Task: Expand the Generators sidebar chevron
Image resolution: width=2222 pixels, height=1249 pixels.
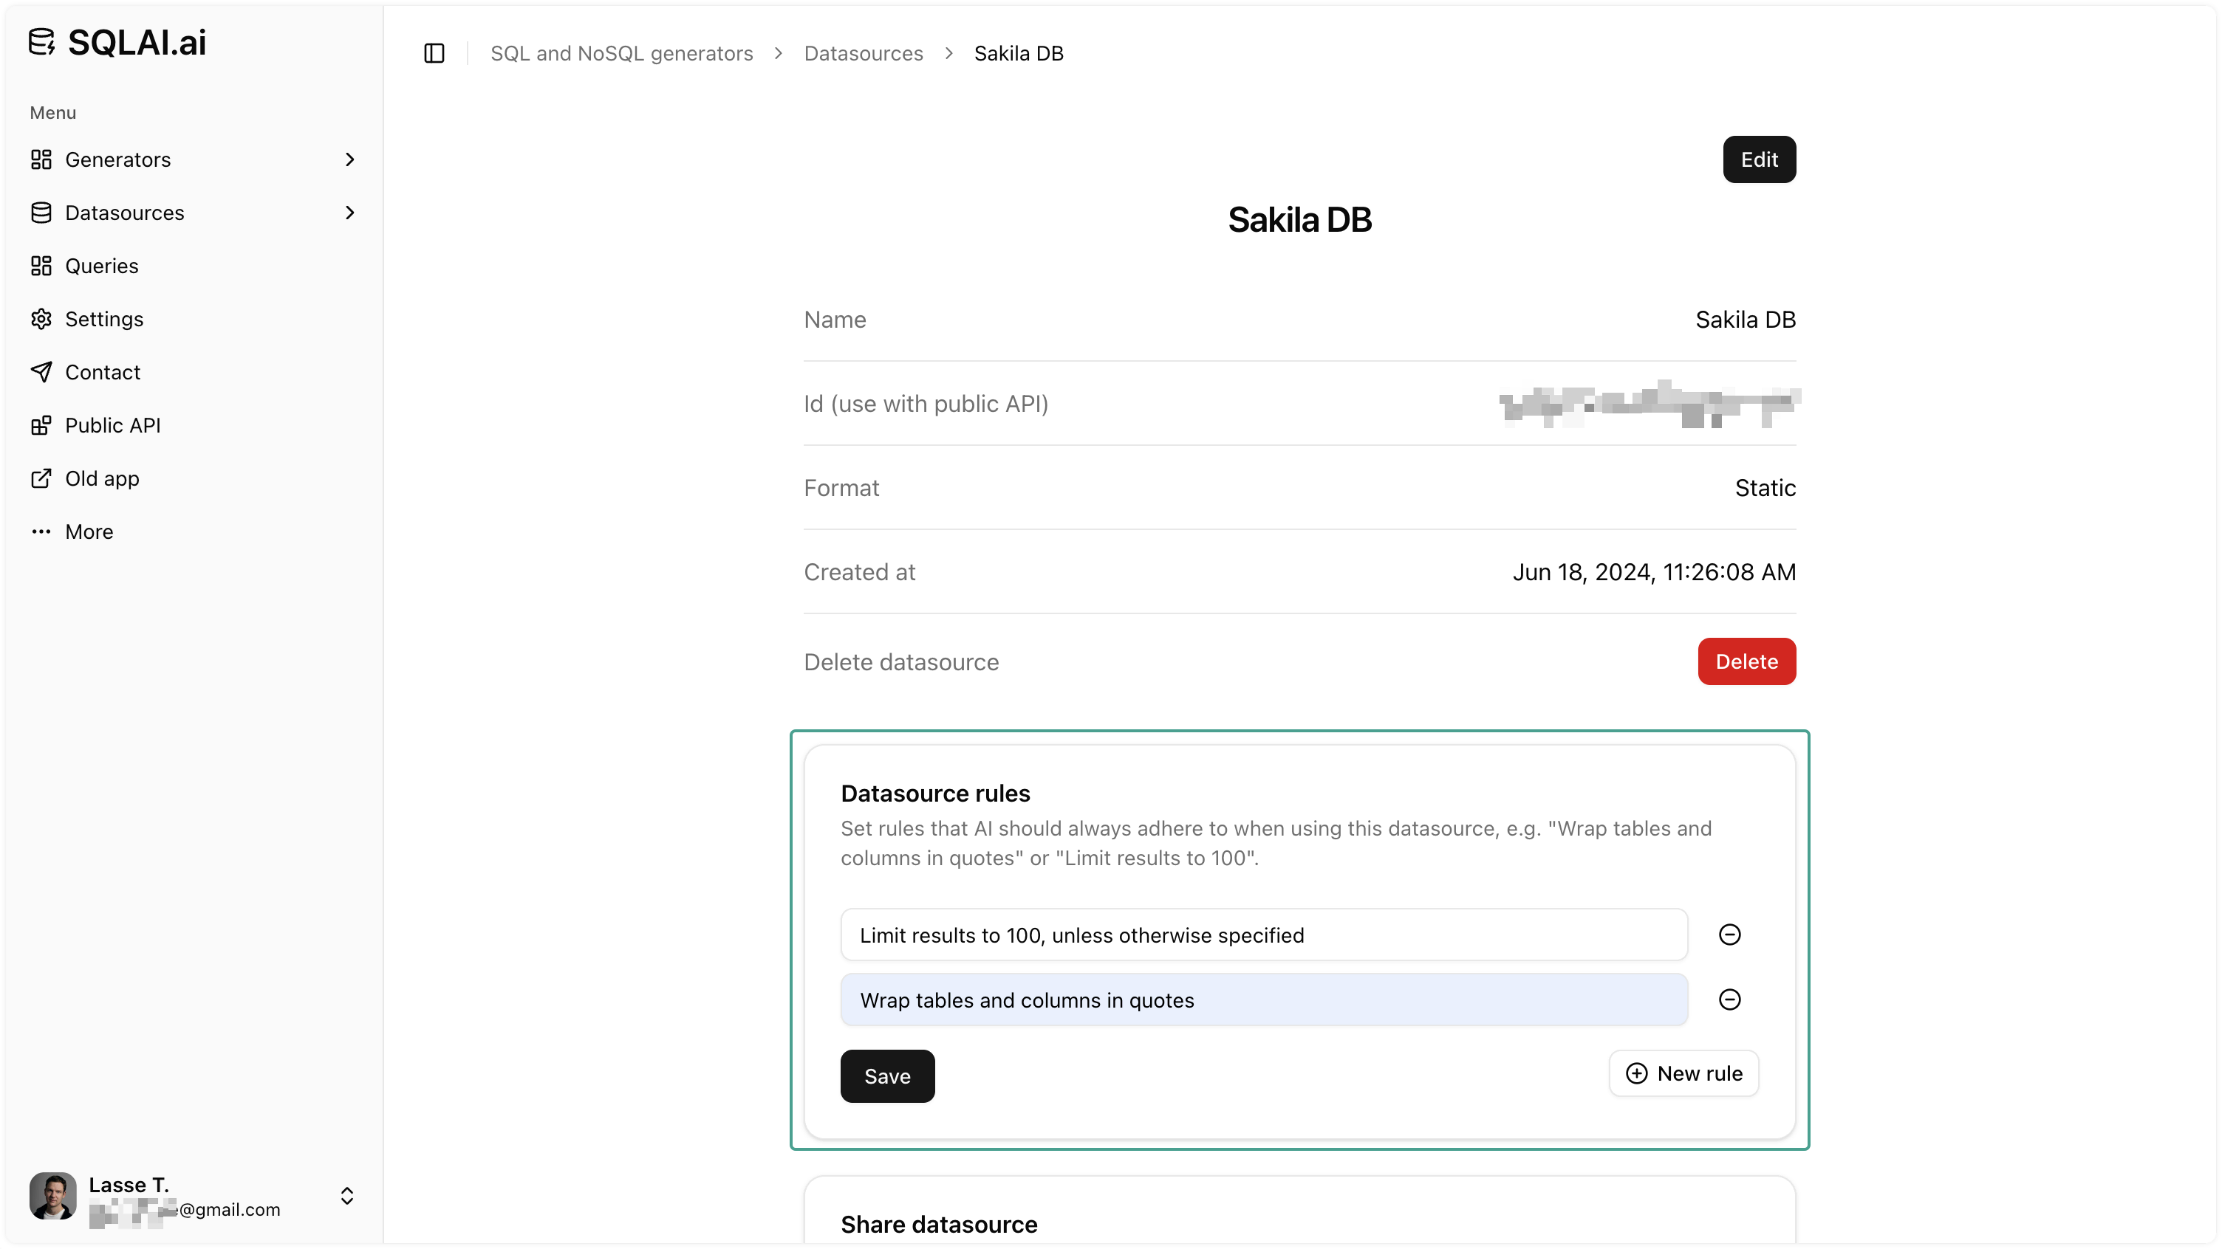Action: tap(349, 159)
